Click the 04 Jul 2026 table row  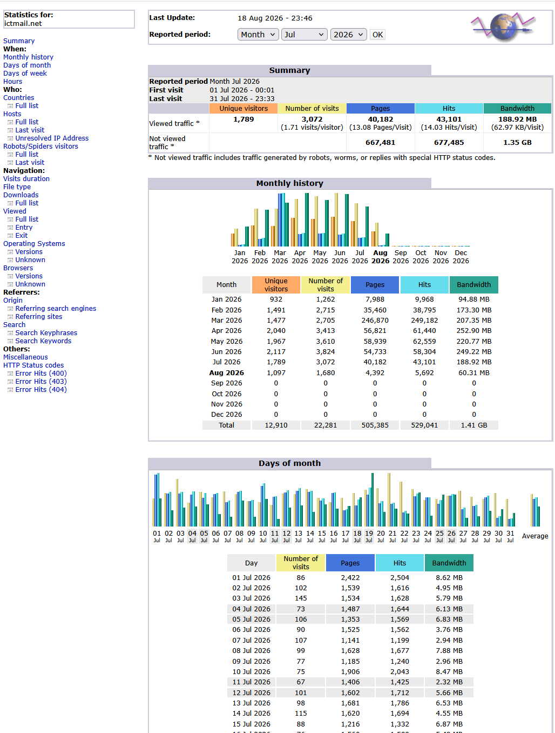[x=350, y=609]
